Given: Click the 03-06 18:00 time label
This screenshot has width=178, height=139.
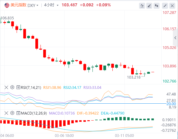Looking at the screenshot, I should coord(64,136).
